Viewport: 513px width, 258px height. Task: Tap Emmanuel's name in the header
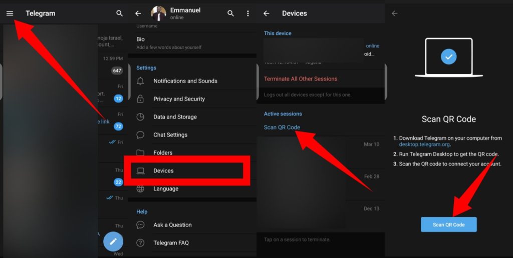point(185,10)
